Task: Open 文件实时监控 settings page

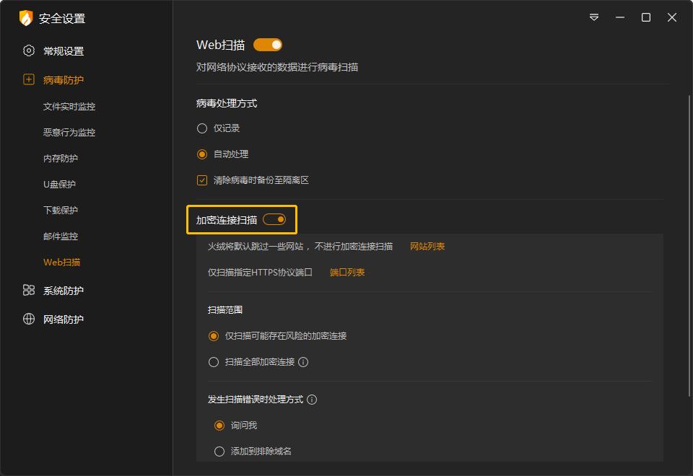Action: coord(69,107)
